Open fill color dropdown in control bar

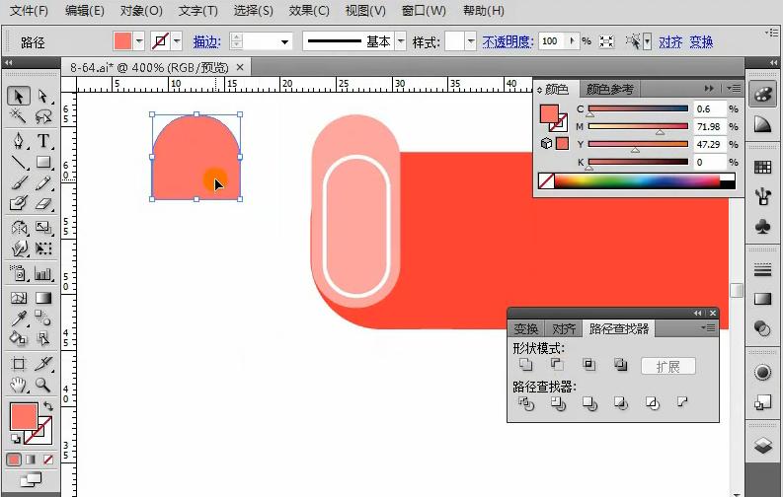(139, 41)
